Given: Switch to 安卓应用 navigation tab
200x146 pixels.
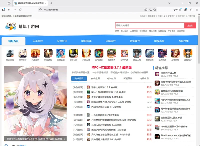Looking at the screenshot, I should click(62, 41).
